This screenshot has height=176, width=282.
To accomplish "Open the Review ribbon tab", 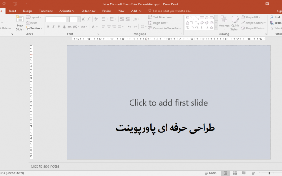I will click(x=107, y=11).
